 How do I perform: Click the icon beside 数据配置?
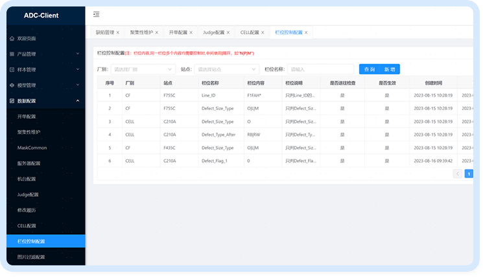(12, 101)
